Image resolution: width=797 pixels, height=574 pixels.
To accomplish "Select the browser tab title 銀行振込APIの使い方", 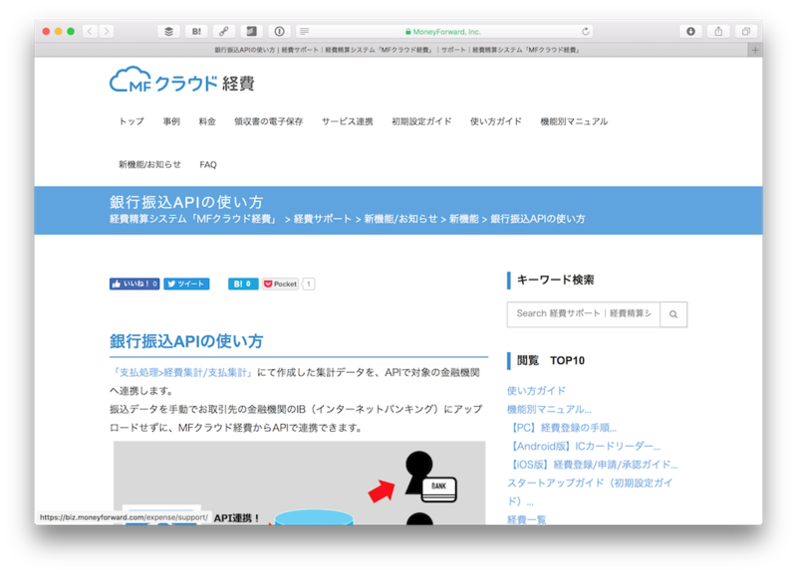I will pyautogui.click(x=397, y=50).
